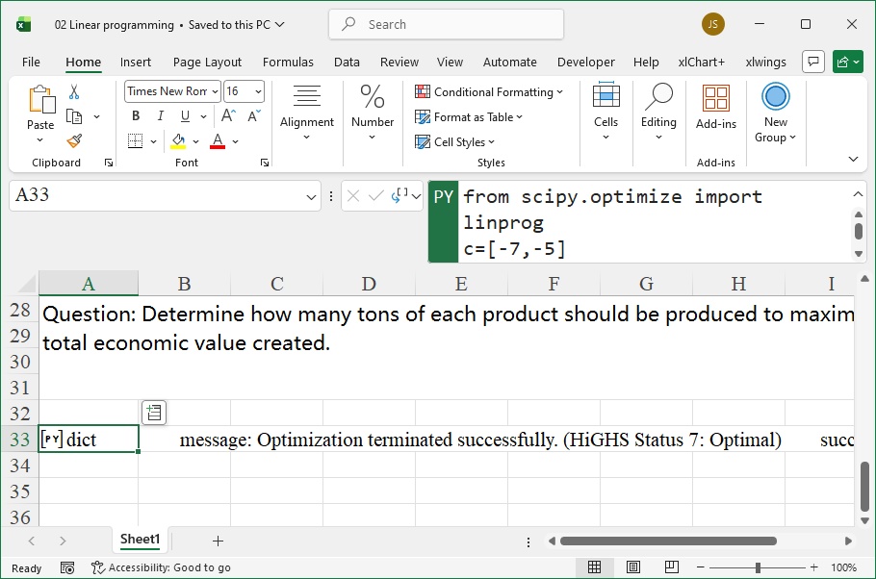
Task: Switch to the Data tab
Action: click(x=347, y=62)
